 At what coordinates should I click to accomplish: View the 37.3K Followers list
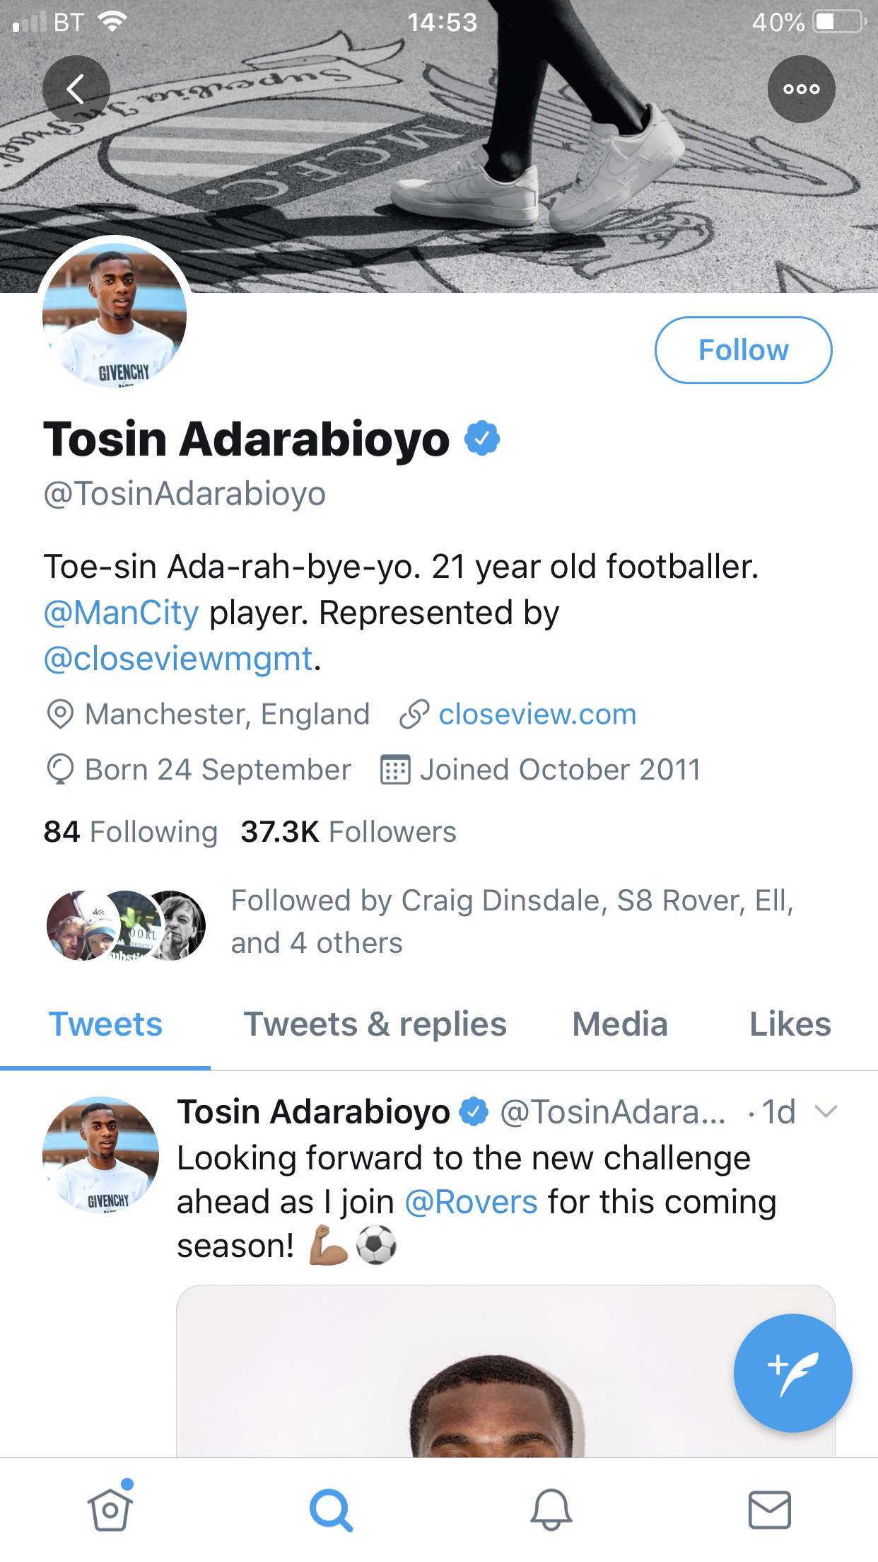(349, 832)
